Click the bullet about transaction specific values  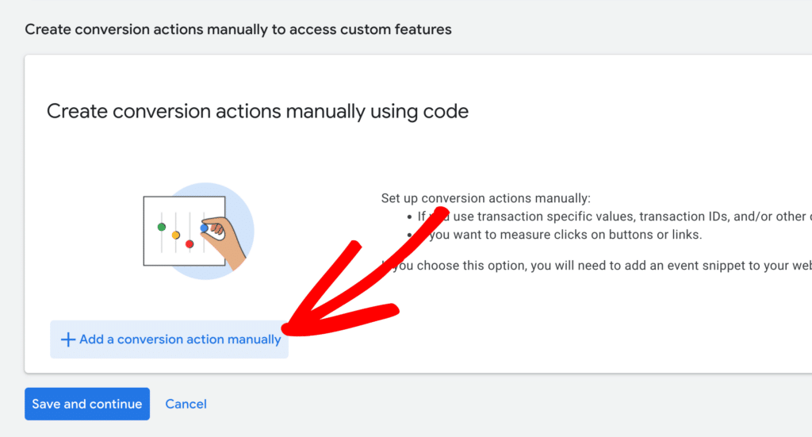click(x=611, y=217)
